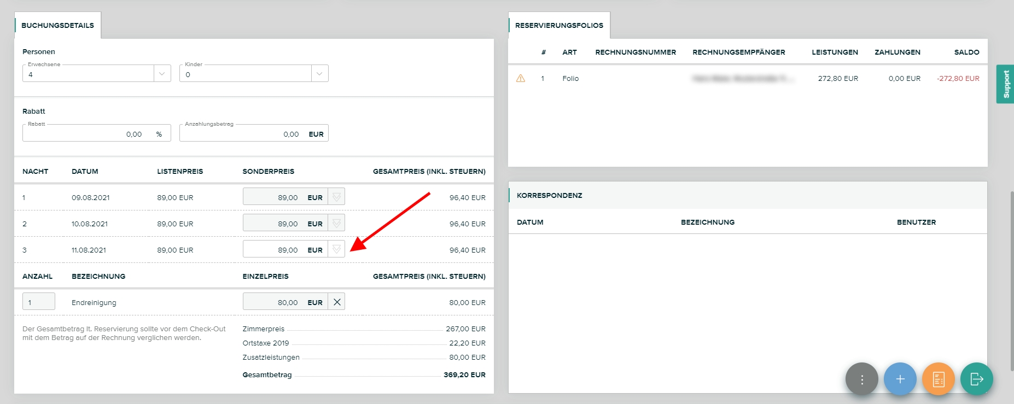
Task: Select the Reservierungsfolios tab
Action: (559, 26)
